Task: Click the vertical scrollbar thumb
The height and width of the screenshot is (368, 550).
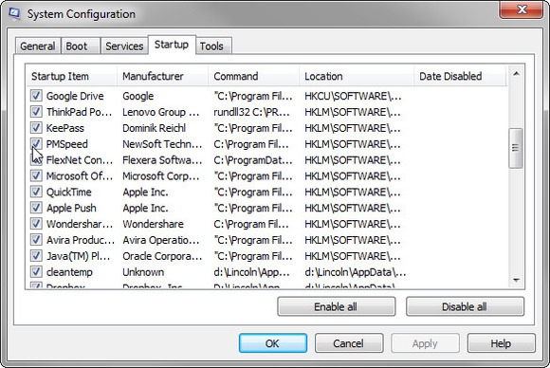Action: (516, 148)
